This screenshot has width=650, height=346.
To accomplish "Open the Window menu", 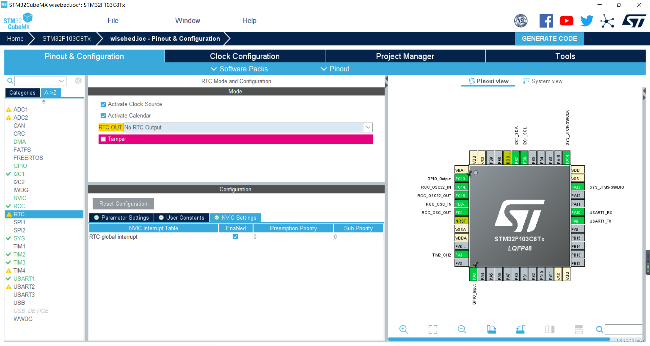I will [x=188, y=21].
